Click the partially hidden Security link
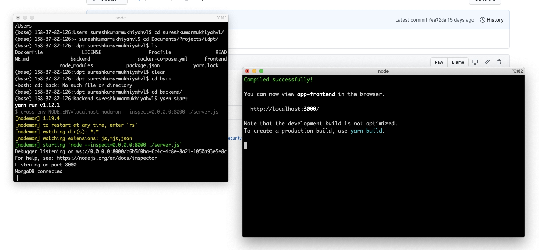 click(x=235, y=138)
